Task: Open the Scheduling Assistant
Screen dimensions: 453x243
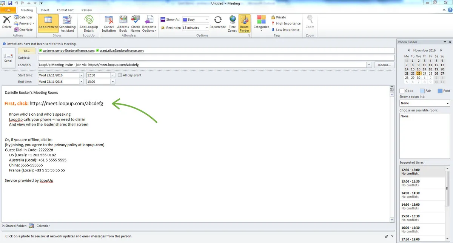Action: click(x=68, y=23)
